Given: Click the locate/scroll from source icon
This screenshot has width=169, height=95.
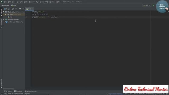Looking at the screenshot, I should [13, 9].
